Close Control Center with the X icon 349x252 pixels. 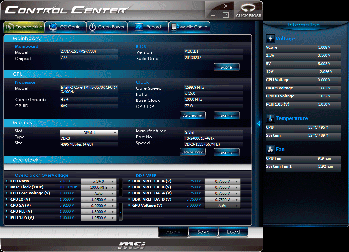click(226, 6)
